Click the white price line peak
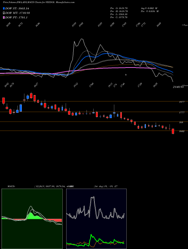Viewport: 188px width, 249px height. [x=82, y=39]
